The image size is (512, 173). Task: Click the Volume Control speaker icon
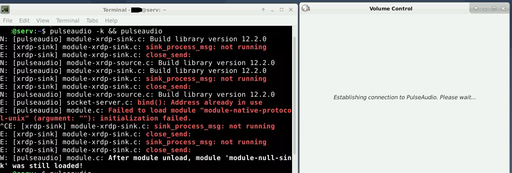tap(306, 8)
